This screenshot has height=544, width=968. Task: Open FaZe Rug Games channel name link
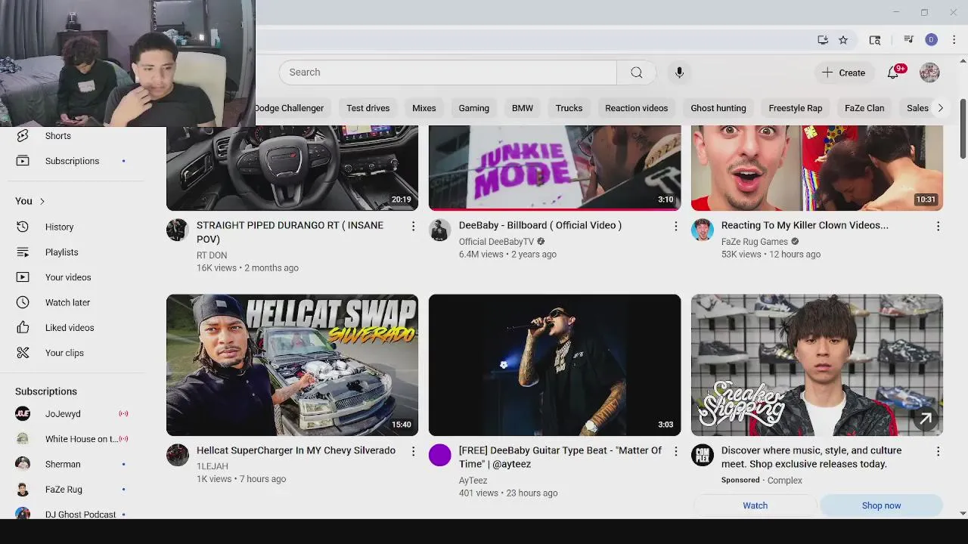[x=754, y=242]
